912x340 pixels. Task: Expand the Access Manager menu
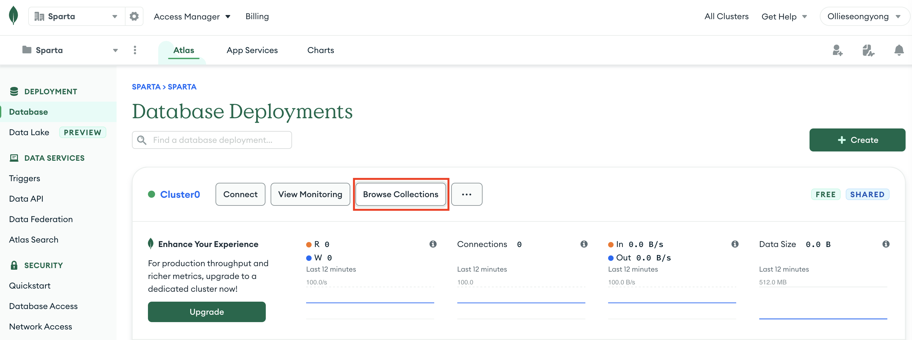pyautogui.click(x=192, y=16)
